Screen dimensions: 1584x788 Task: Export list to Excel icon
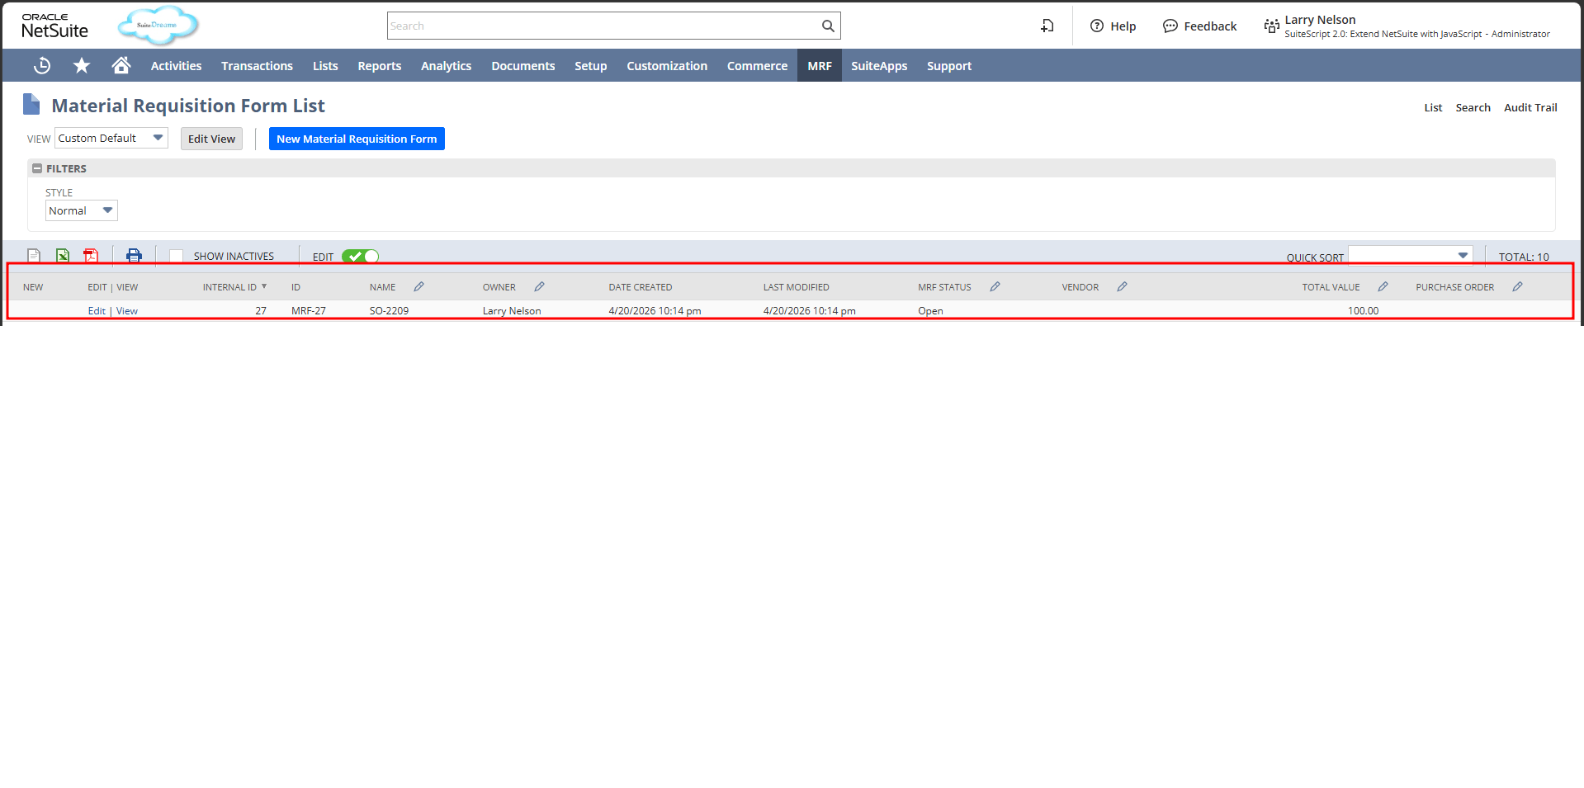click(63, 256)
